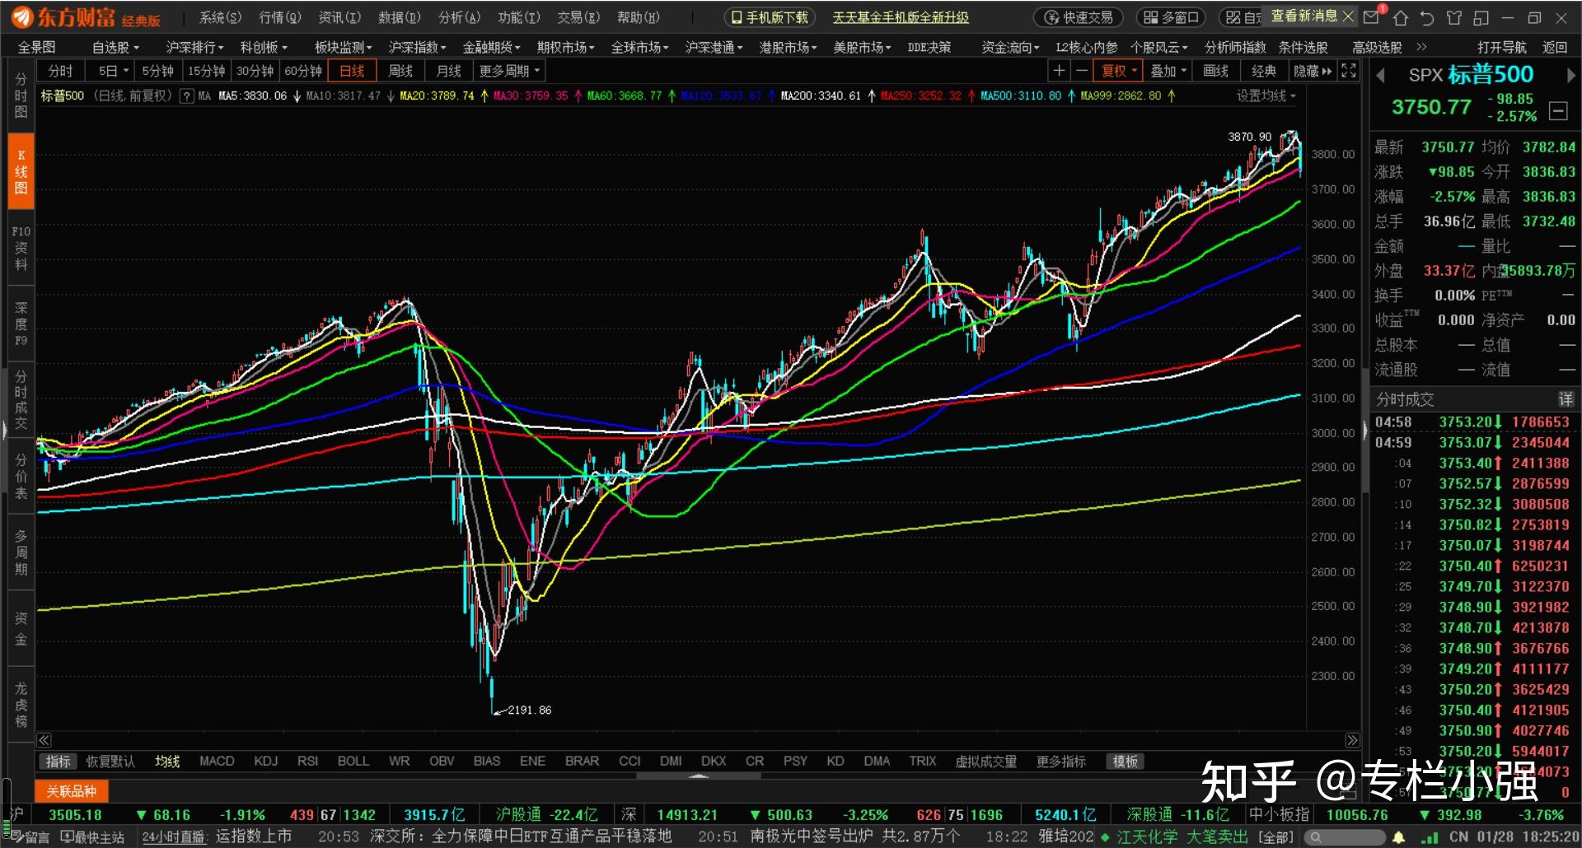Click the alert bell icon in status bar
The image size is (1582, 848).
point(1398,837)
